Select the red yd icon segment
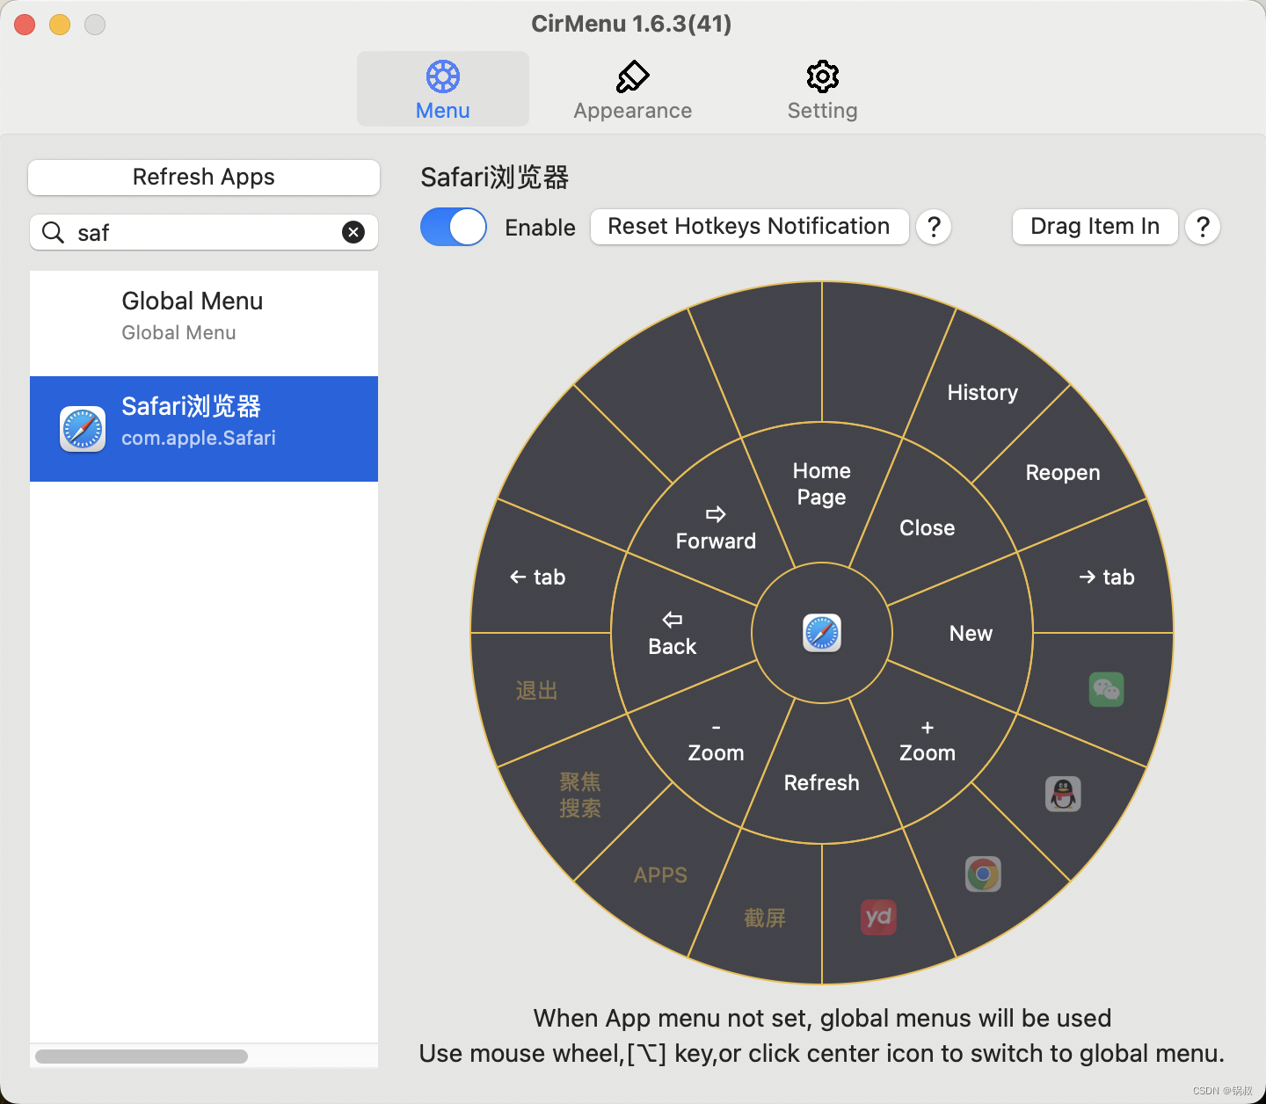Image resolution: width=1266 pixels, height=1104 pixels. (878, 918)
